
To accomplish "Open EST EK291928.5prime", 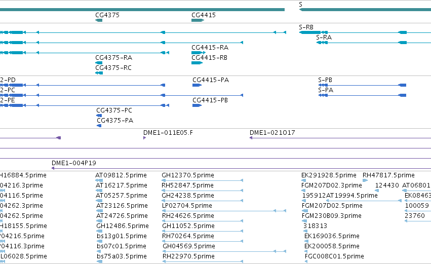I will [x=329, y=175].
